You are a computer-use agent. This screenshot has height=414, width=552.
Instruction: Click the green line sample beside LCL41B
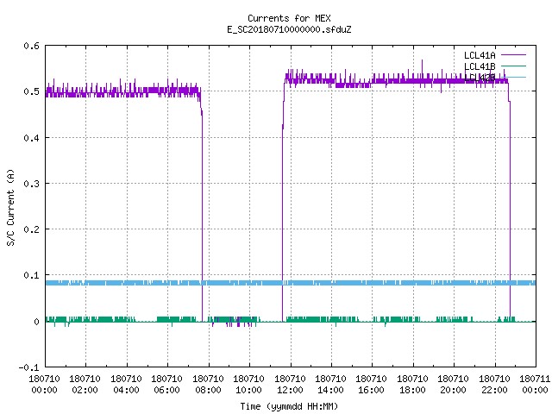click(x=513, y=66)
